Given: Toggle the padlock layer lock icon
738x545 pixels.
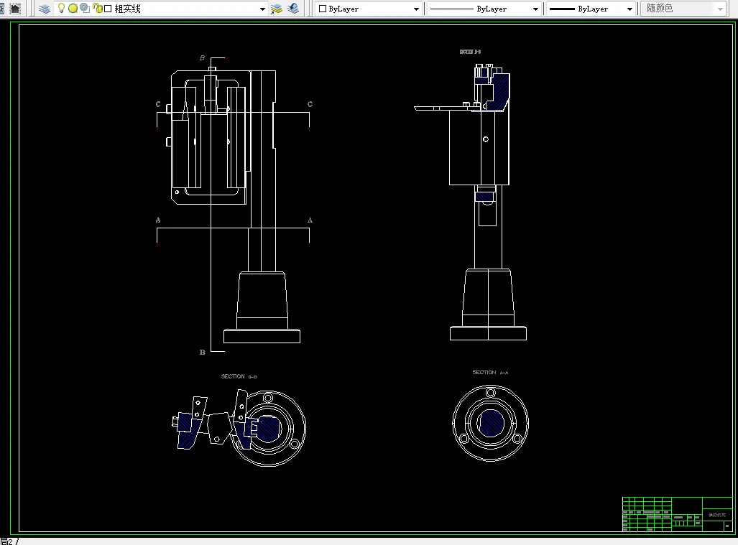Looking at the screenshot, I should pos(98,8).
